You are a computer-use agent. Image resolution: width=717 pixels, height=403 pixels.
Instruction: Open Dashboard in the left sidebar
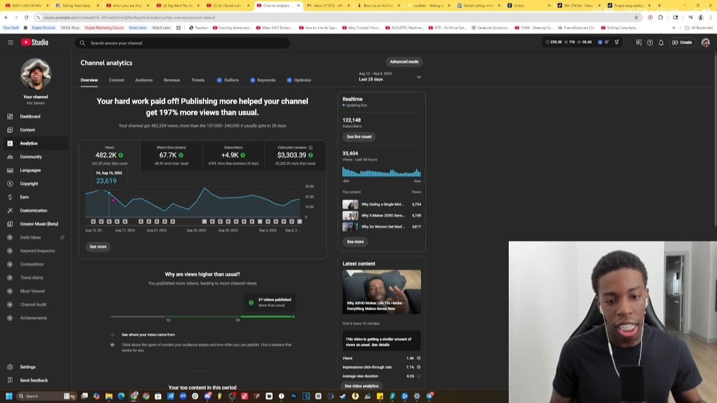[35, 116]
